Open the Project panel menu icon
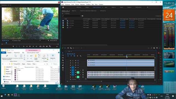The image size is (176, 99). [x=69, y=11]
